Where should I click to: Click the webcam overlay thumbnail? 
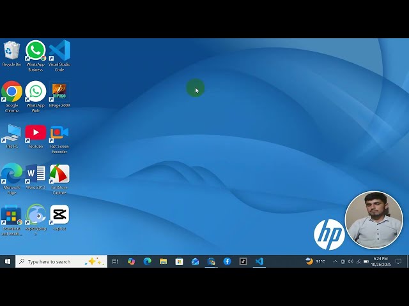pos(374,220)
